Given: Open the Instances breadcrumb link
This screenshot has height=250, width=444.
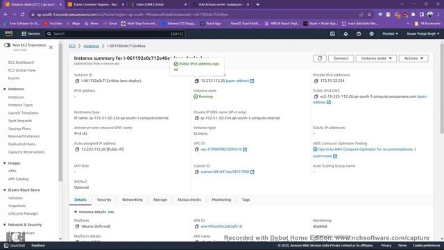Looking at the screenshot, I should tap(91, 46).
